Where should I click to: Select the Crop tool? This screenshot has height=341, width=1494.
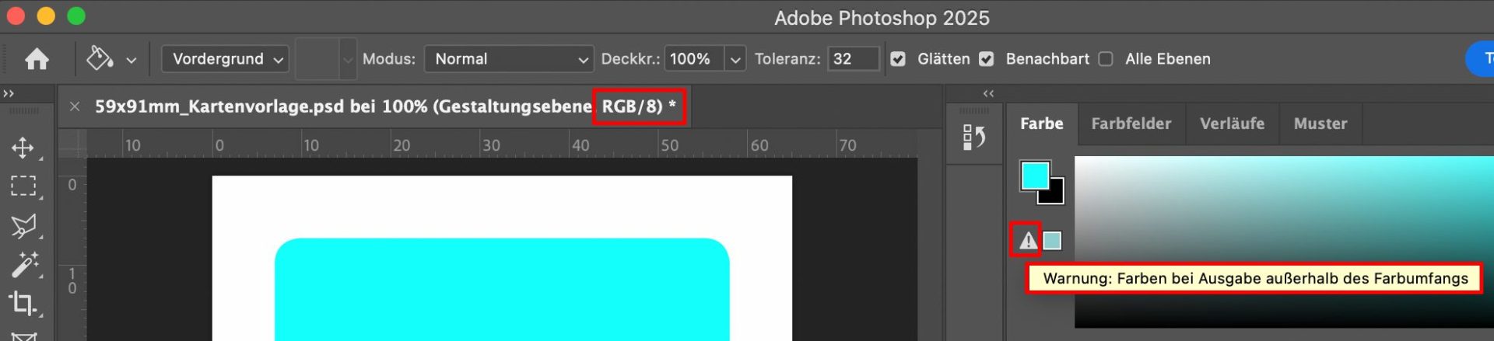pos(23,303)
